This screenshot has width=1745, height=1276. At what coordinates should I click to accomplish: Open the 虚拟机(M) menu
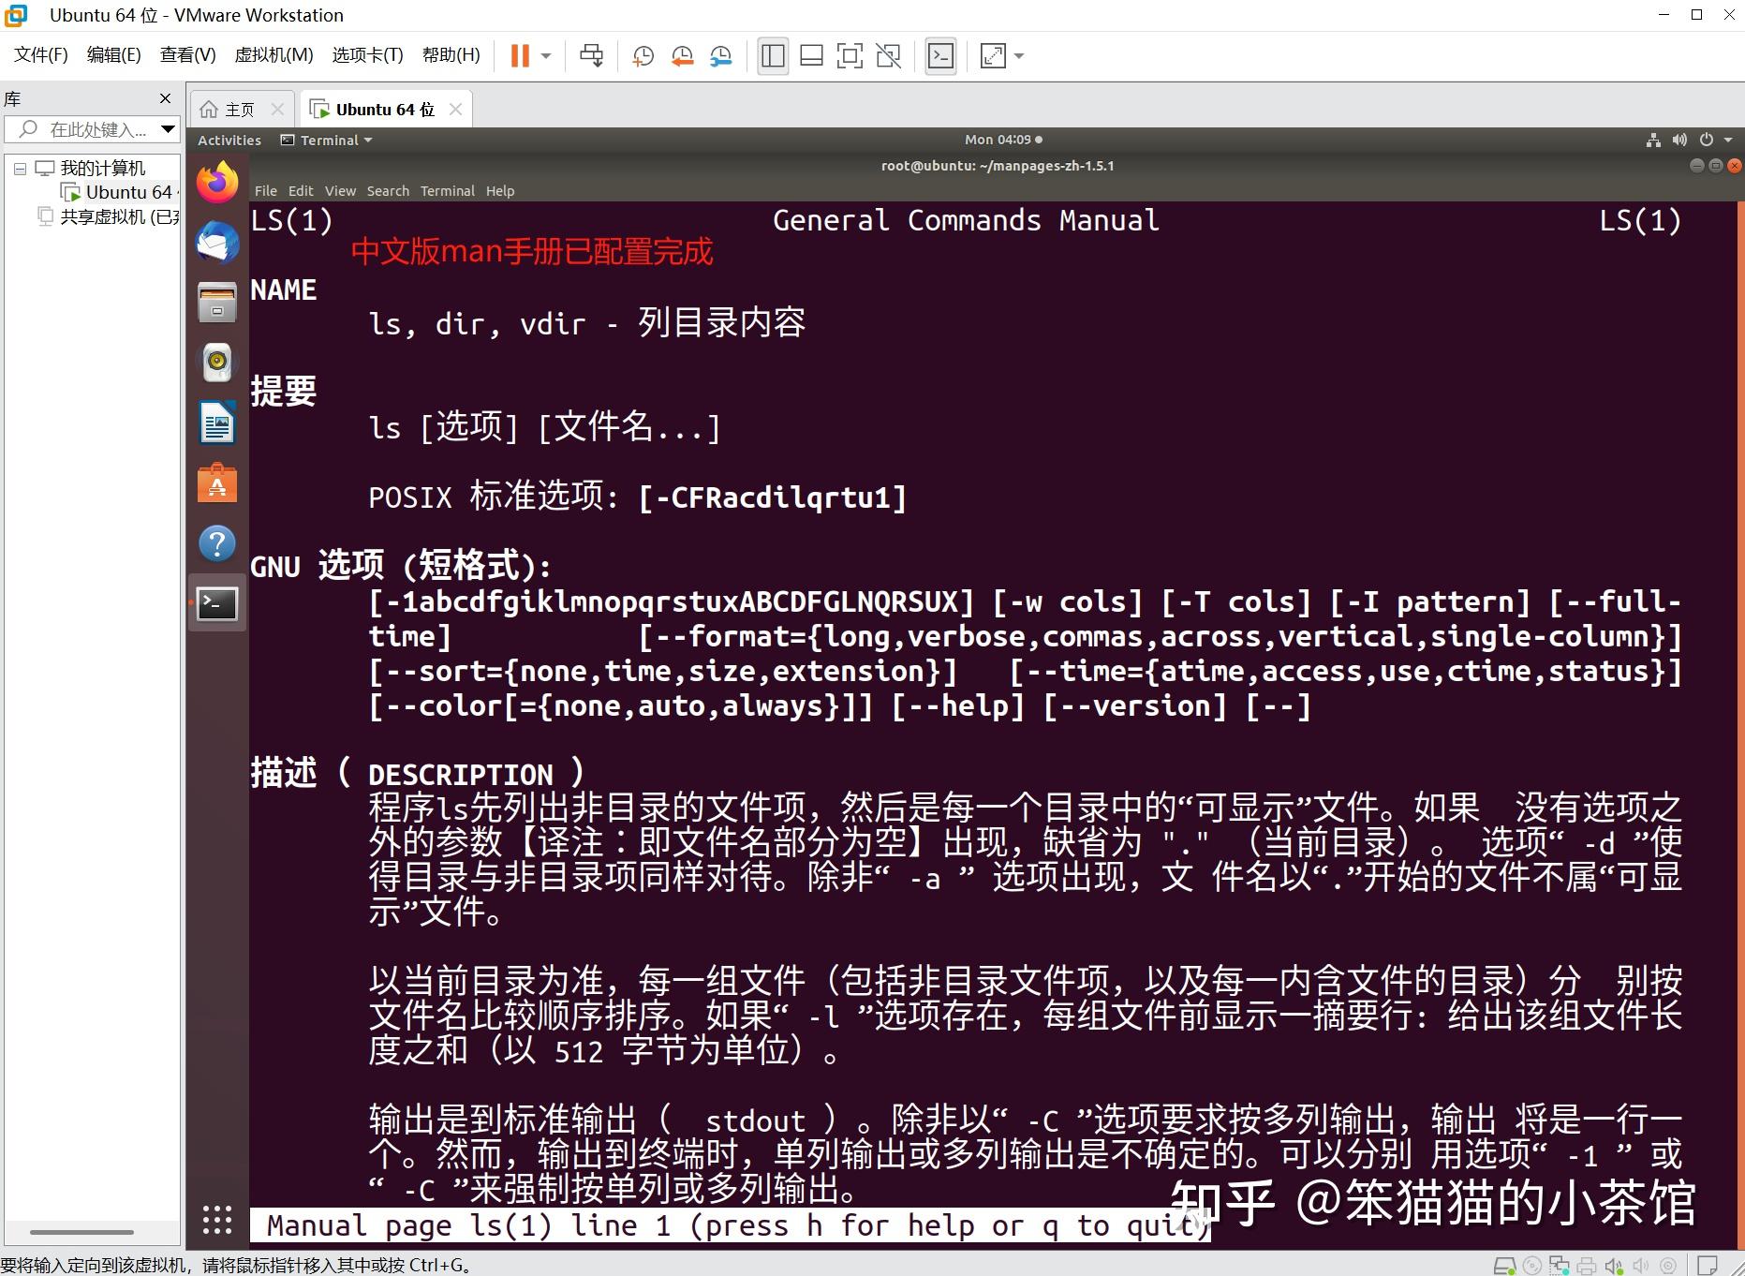[274, 55]
